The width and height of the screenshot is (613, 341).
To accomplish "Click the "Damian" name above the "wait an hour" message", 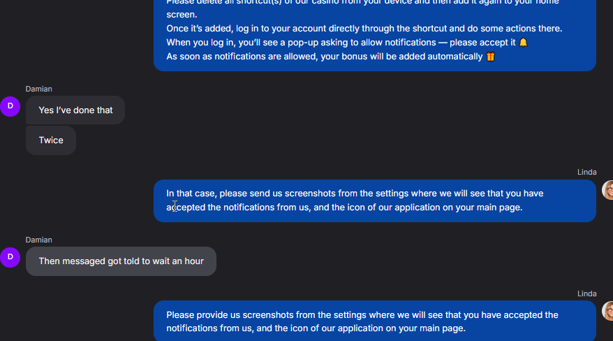I will point(39,240).
